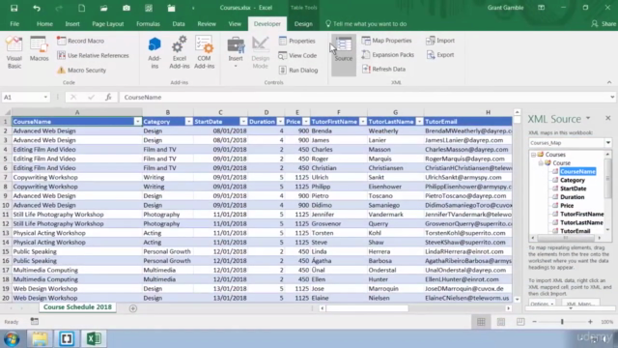Click the zoom slider handle

pos(562,322)
